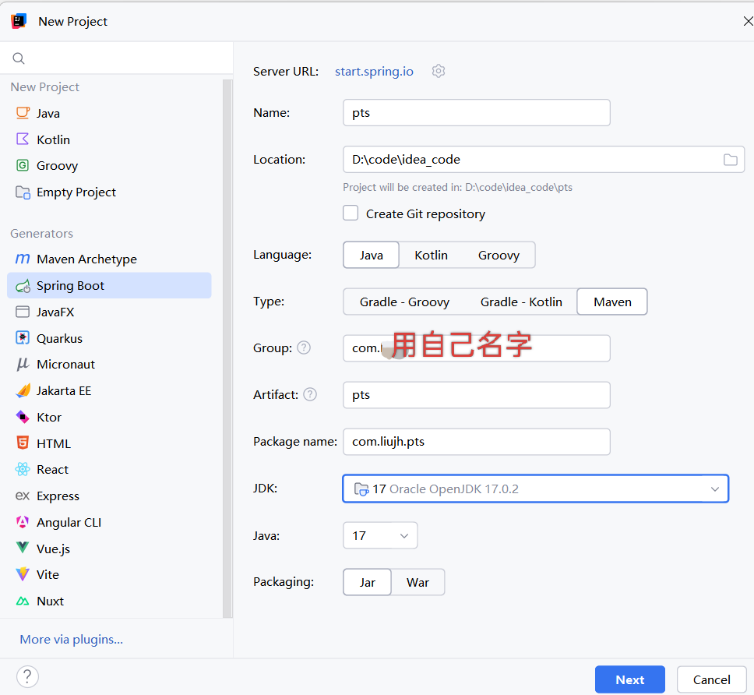Select Jar packaging
The height and width of the screenshot is (695, 754).
click(x=368, y=583)
